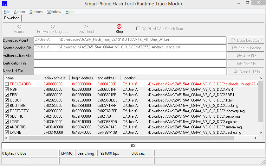This screenshot has height=166, width=266.
Task: Open Scatter-loading file browser button
Action: 246,48
